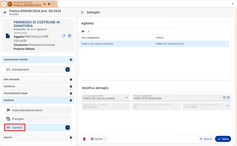Clear the Pratica collegata field with the x icon
Screen dimensions: 237x146
224,98
